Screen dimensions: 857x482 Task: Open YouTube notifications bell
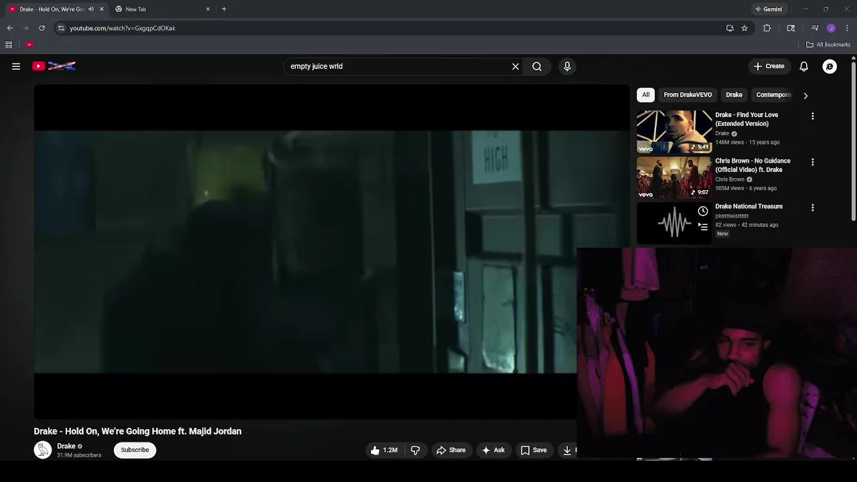804,66
